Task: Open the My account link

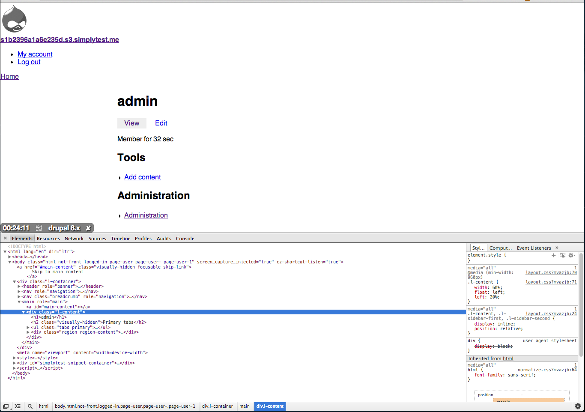Action: (x=35, y=54)
